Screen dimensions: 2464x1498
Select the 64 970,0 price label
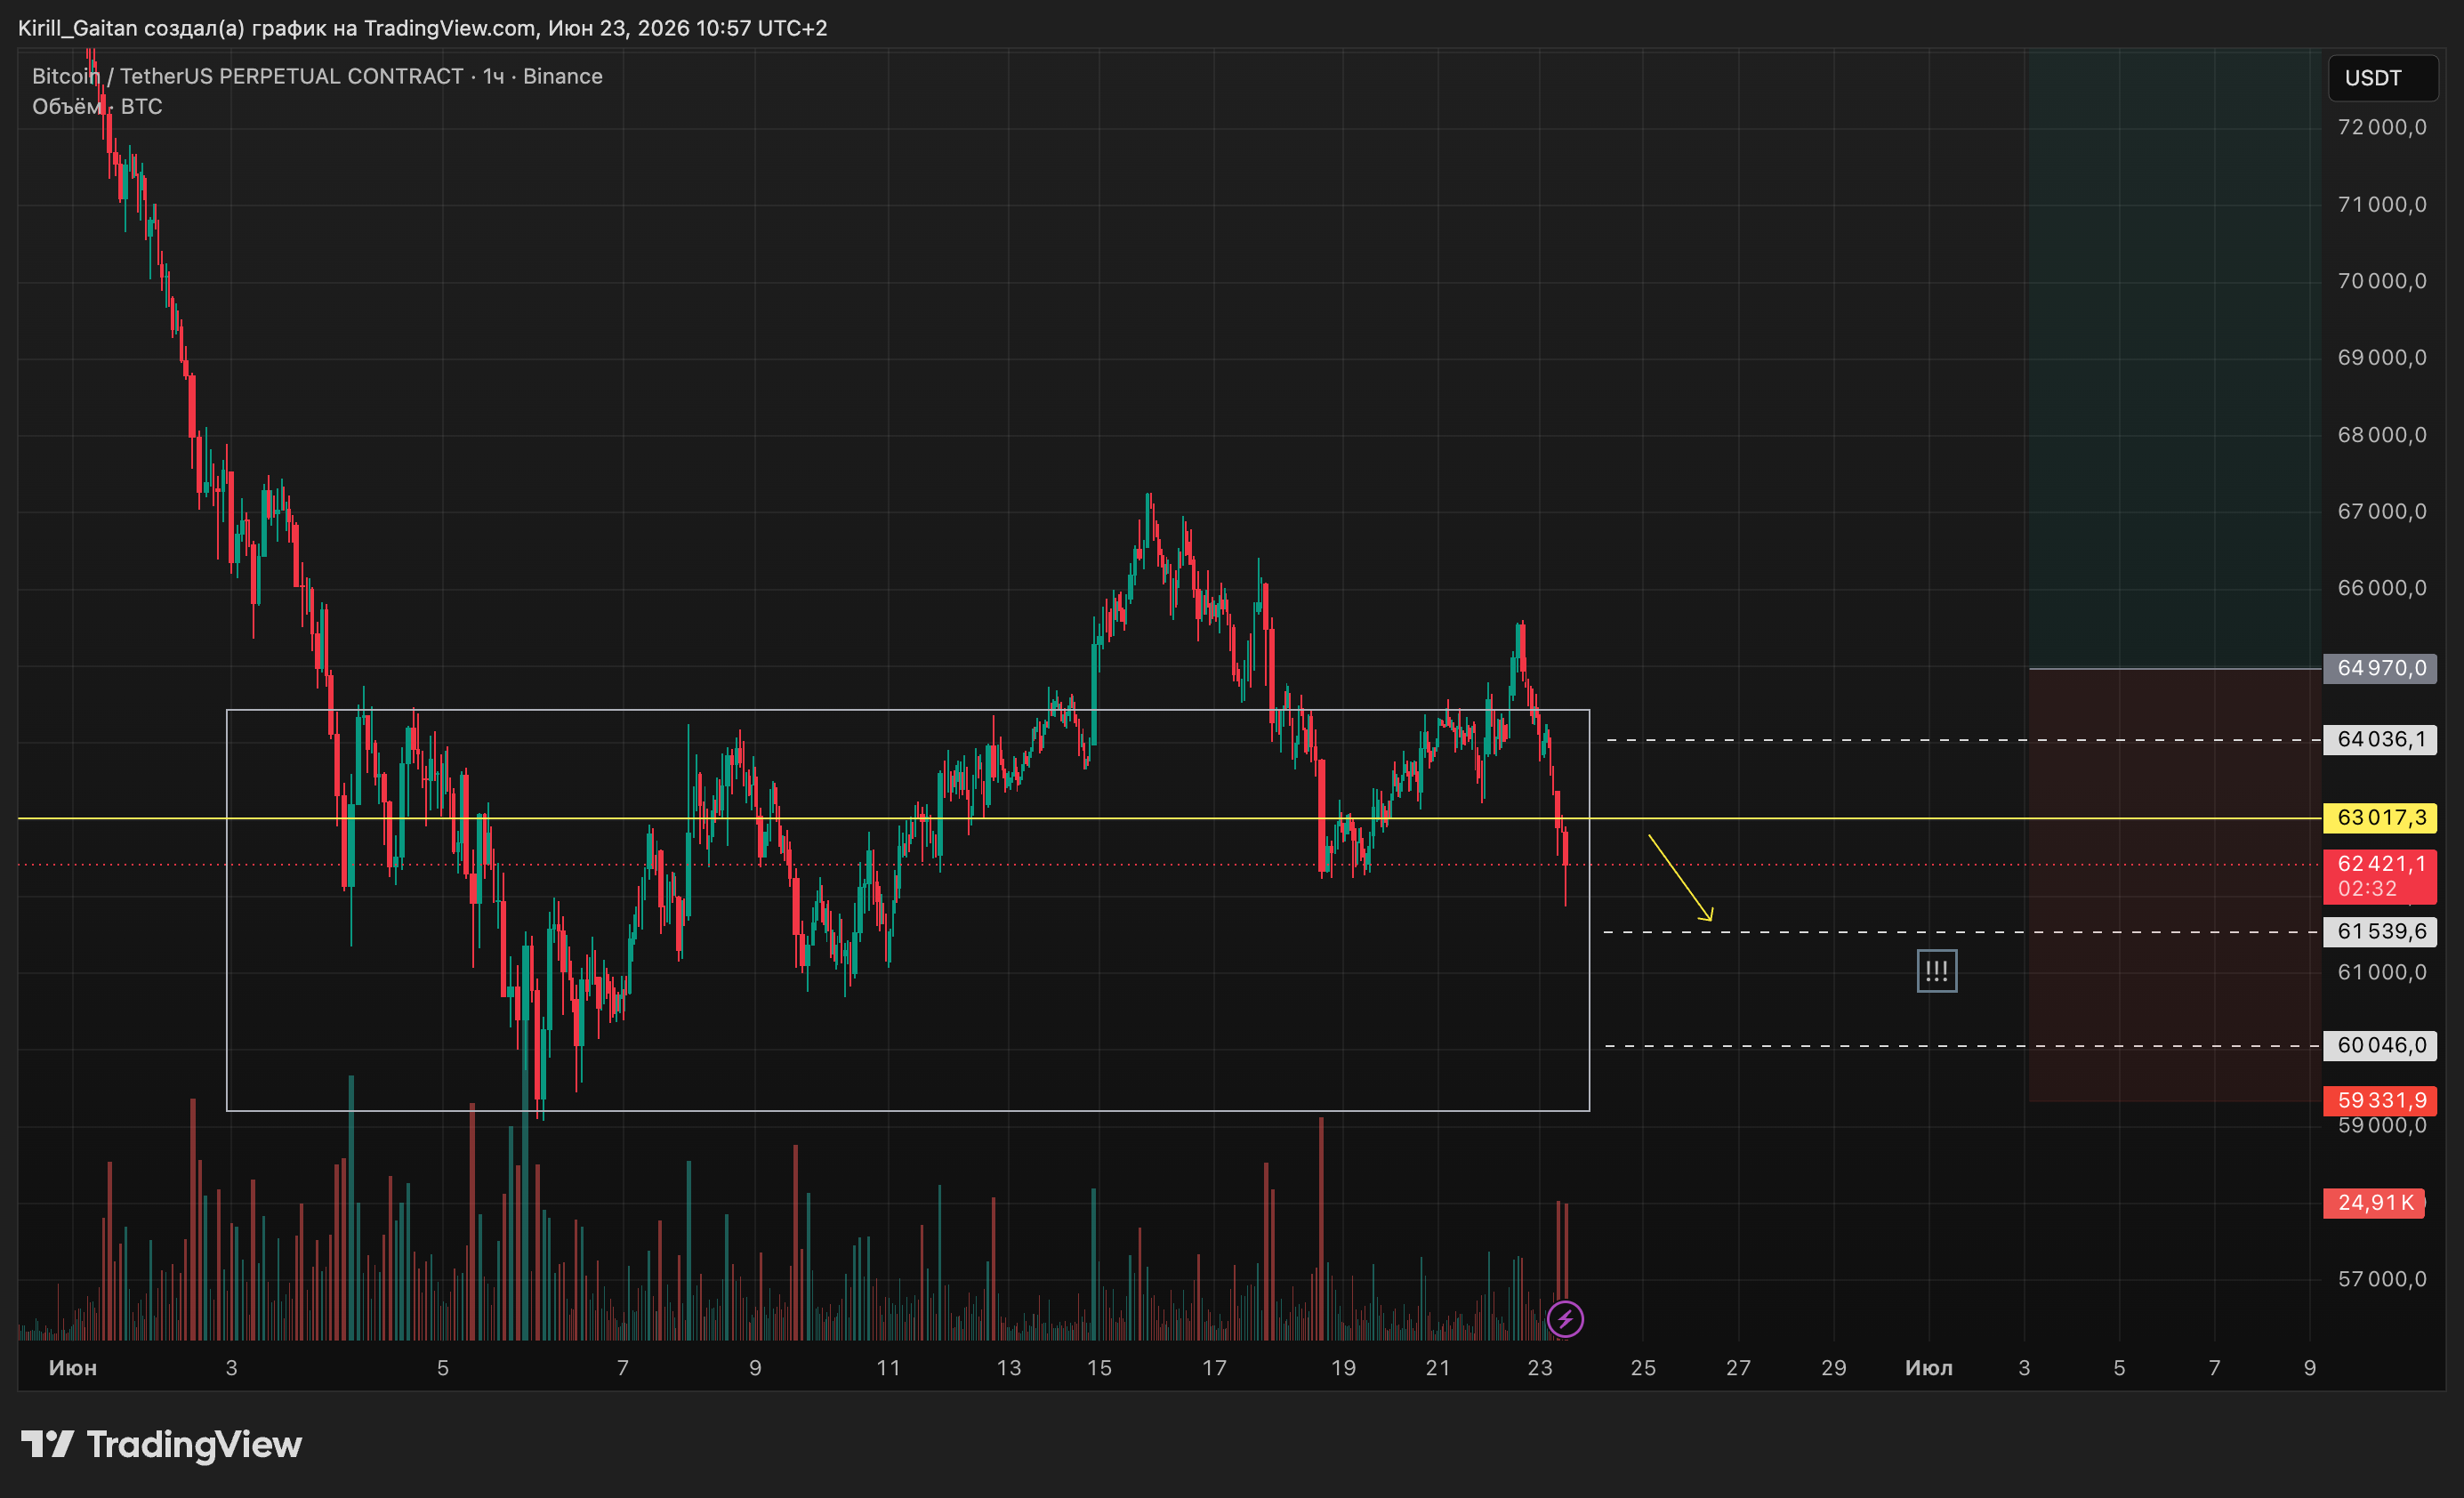click(2380, 668)
